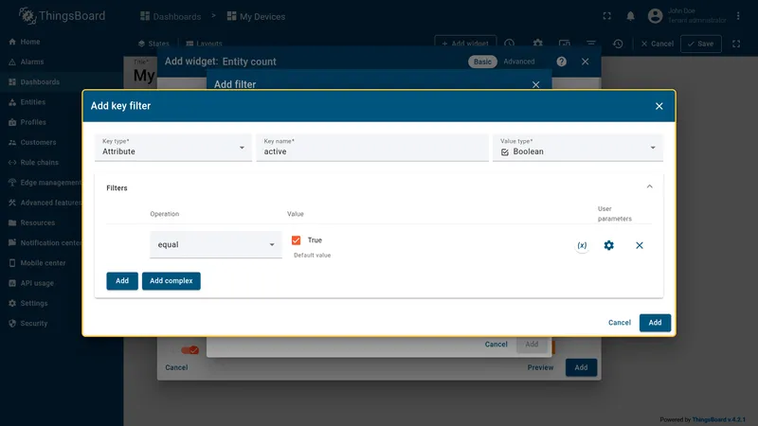
Task: Go to Home in sidebar
Action: pyautogui.click(x=30, y=42)
